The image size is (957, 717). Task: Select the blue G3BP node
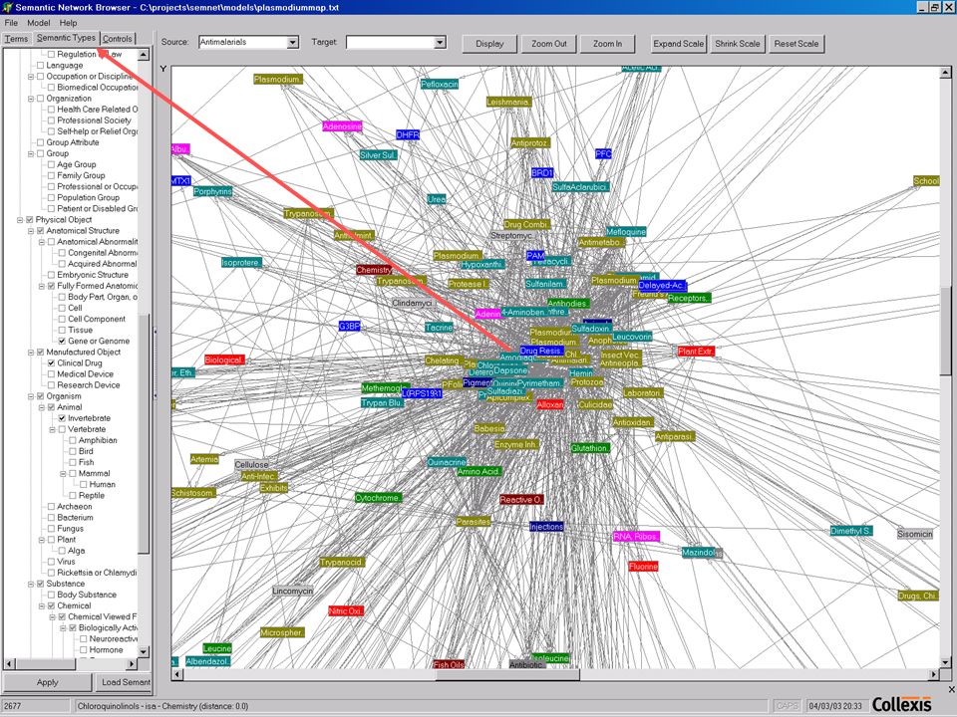[x=349, y=327]
